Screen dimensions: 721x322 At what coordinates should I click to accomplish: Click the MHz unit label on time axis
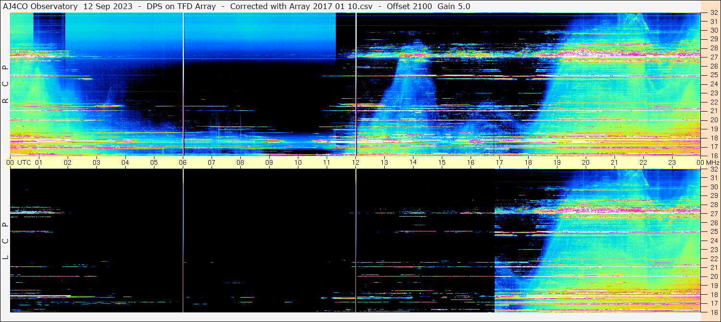coord(712,162)
